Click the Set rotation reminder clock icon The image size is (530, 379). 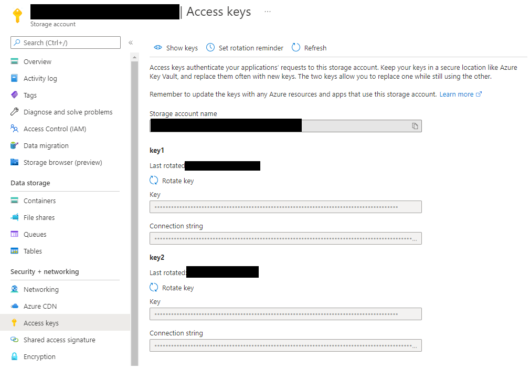[x=210, y=48]
